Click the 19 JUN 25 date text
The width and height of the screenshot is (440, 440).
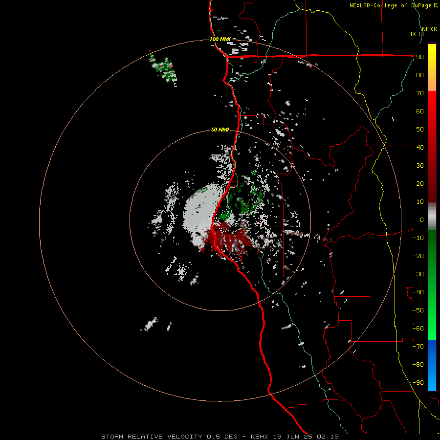point(293,437)
